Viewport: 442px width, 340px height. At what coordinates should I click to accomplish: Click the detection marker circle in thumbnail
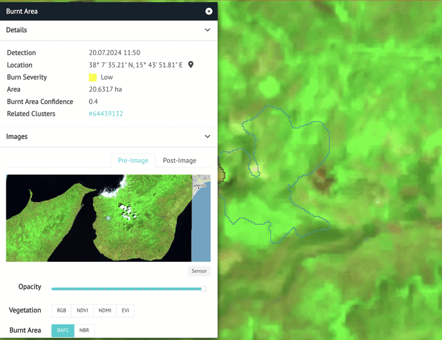pyautogui.click(x=108, y=218)
